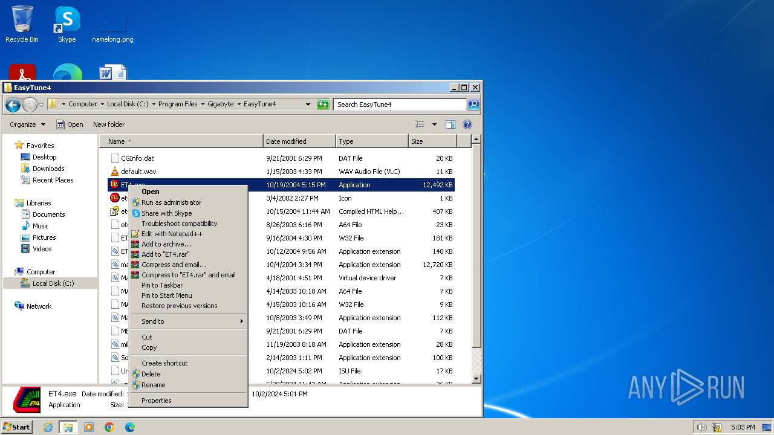Choose Restore previous versions
The width and height of the screenshot is (774, 435).
(x=188, y=306)
